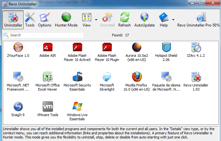Click the Revo Uninstaller Pro-50% offer

198,20
